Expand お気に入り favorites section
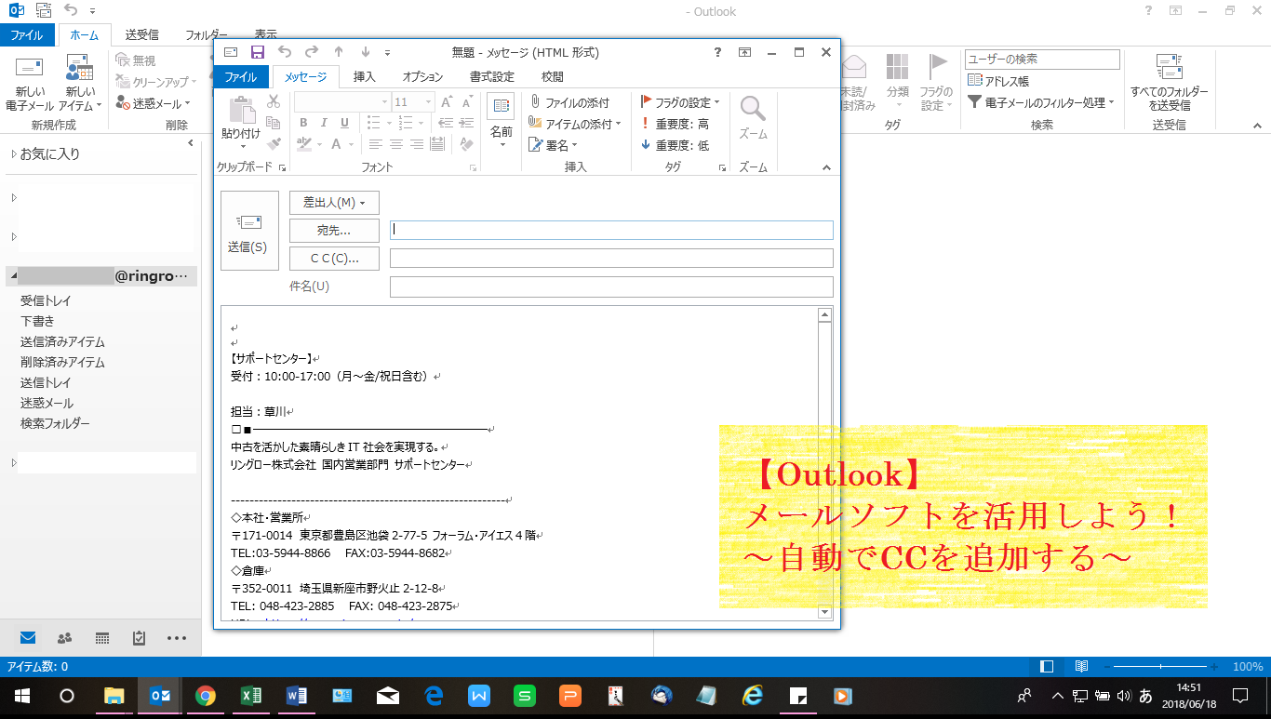Screen dimensions: 1271x719 (x=14, y=154)
